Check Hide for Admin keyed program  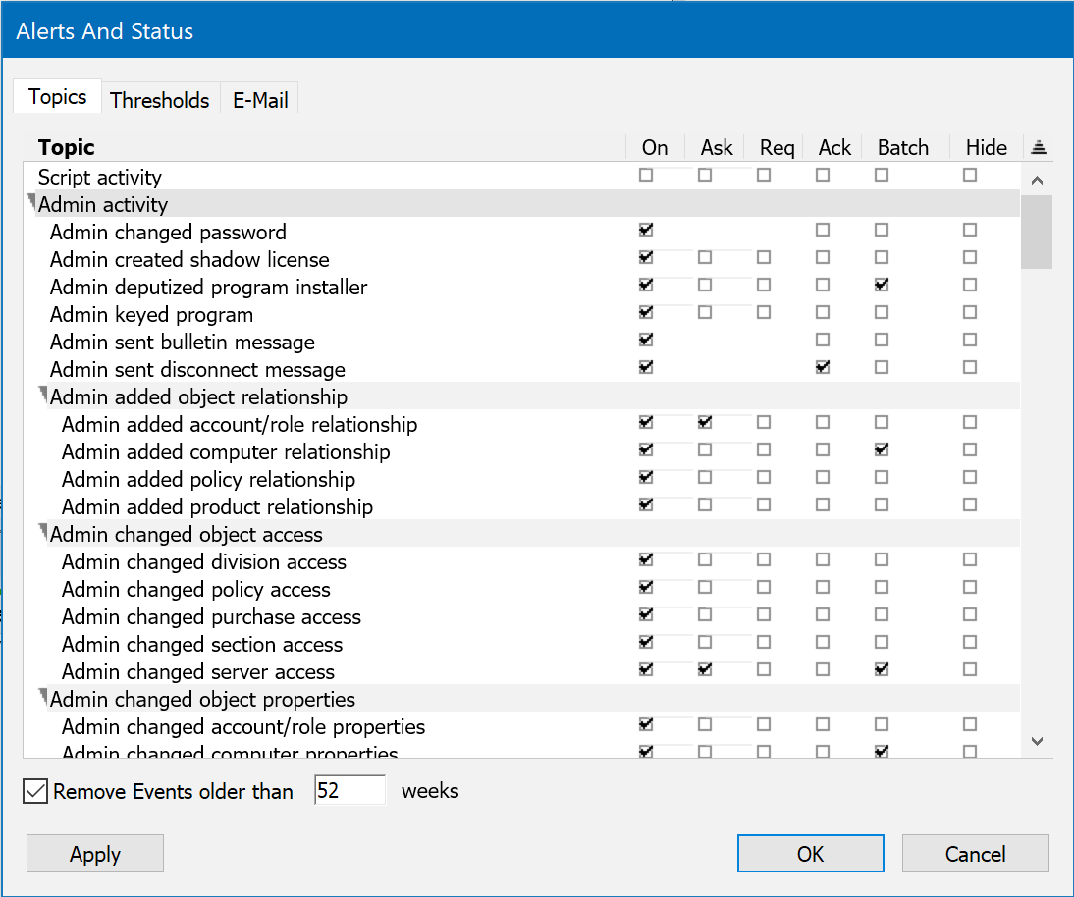coord(970,313)
